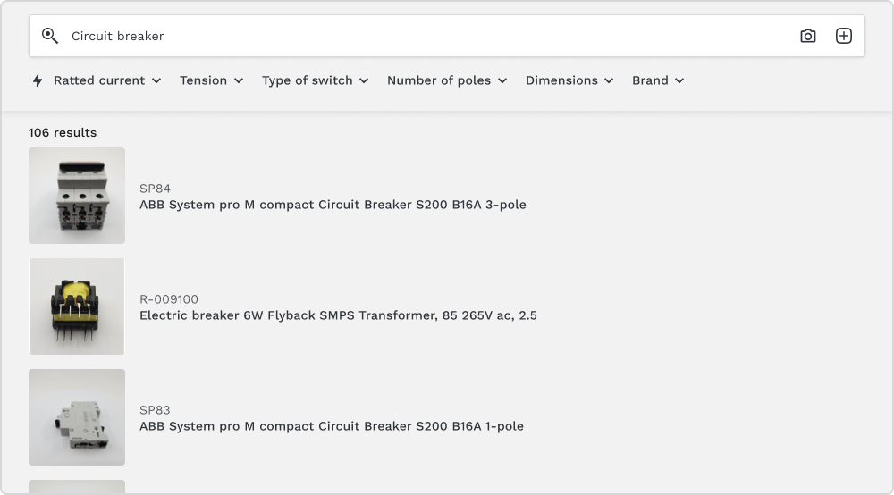Expand Type of switch filter
The height and width of the screenshot is (495, 894).
tap(316, 80)
